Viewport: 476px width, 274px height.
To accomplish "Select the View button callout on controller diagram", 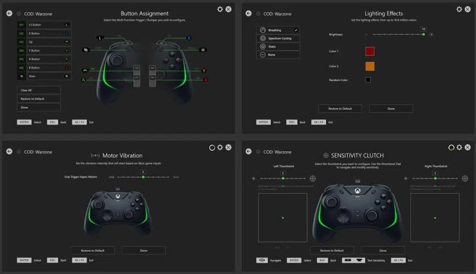I will tap(86, 50).
